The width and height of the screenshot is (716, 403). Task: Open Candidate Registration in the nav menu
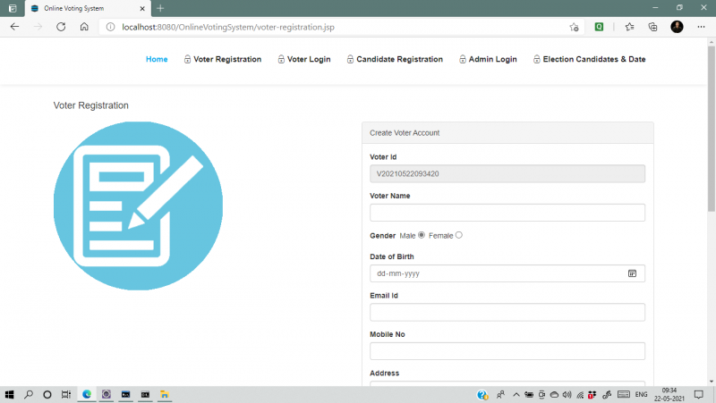395,59
